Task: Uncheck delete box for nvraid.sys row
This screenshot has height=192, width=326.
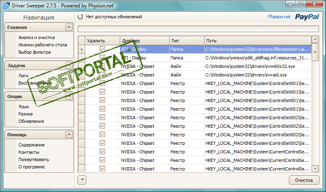Action: pyautogui.click(x=102, y=75)
